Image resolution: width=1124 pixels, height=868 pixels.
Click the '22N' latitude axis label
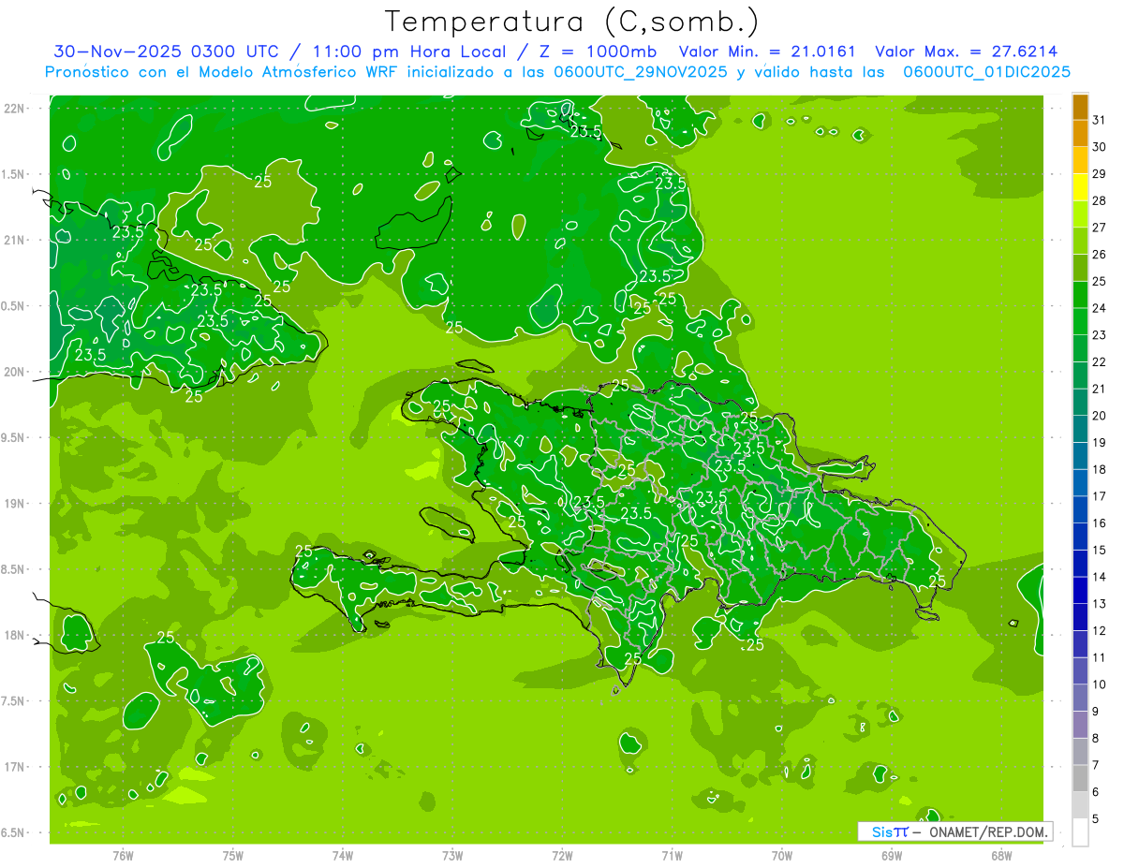coord(14,108)
